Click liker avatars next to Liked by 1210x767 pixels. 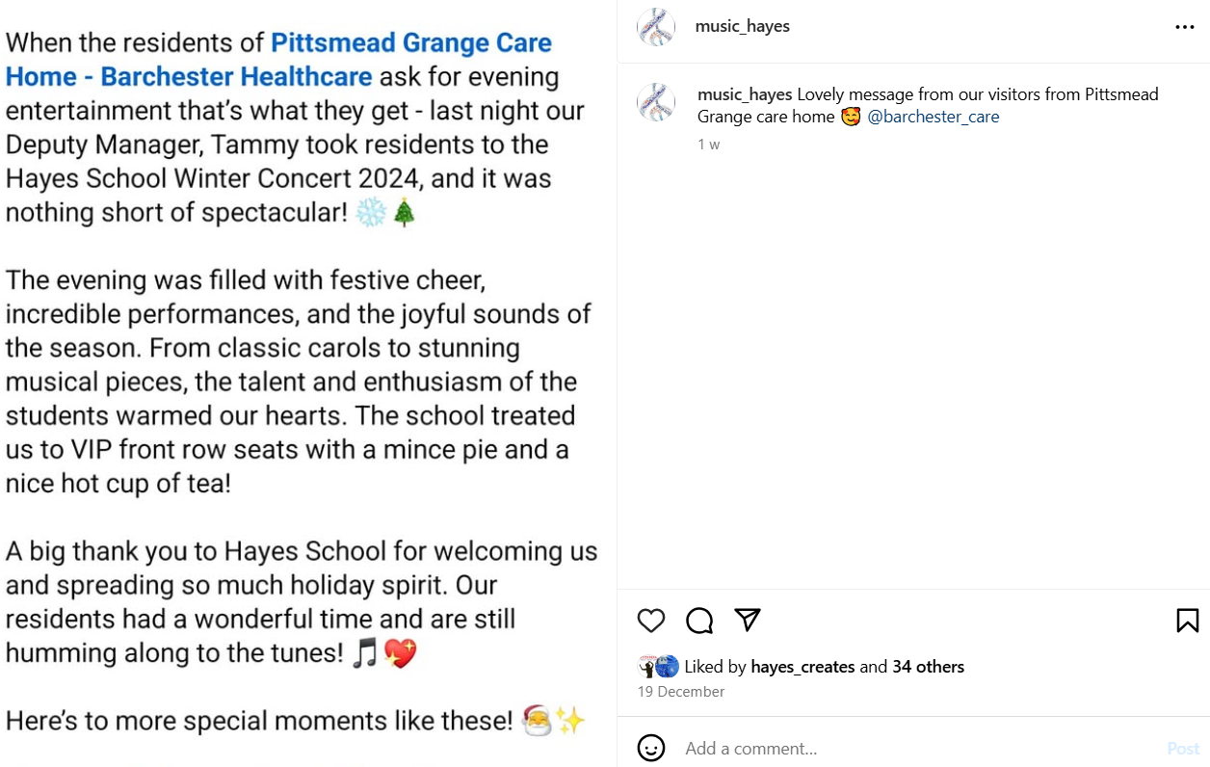click(x=659, y=667)
